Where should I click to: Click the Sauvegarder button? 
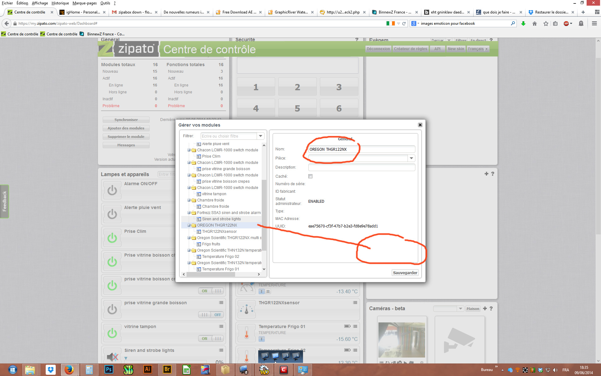point(405,273)
